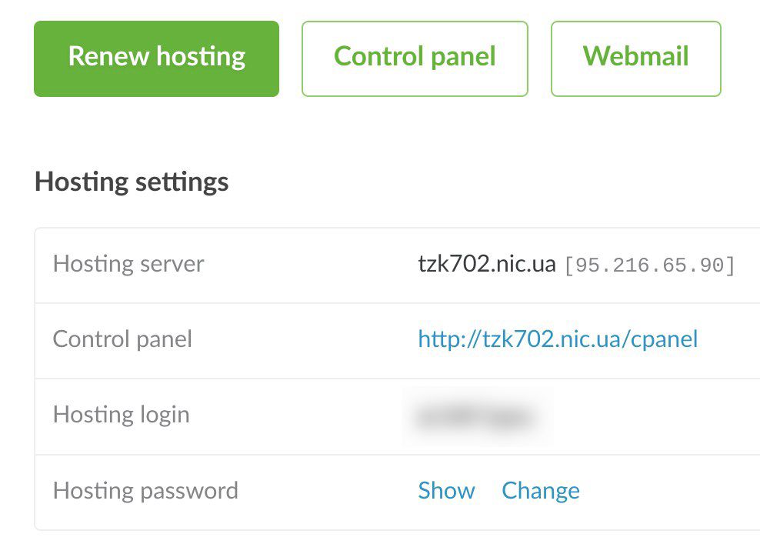
Task: Click the Control panel row label
Action: [122, 339]
